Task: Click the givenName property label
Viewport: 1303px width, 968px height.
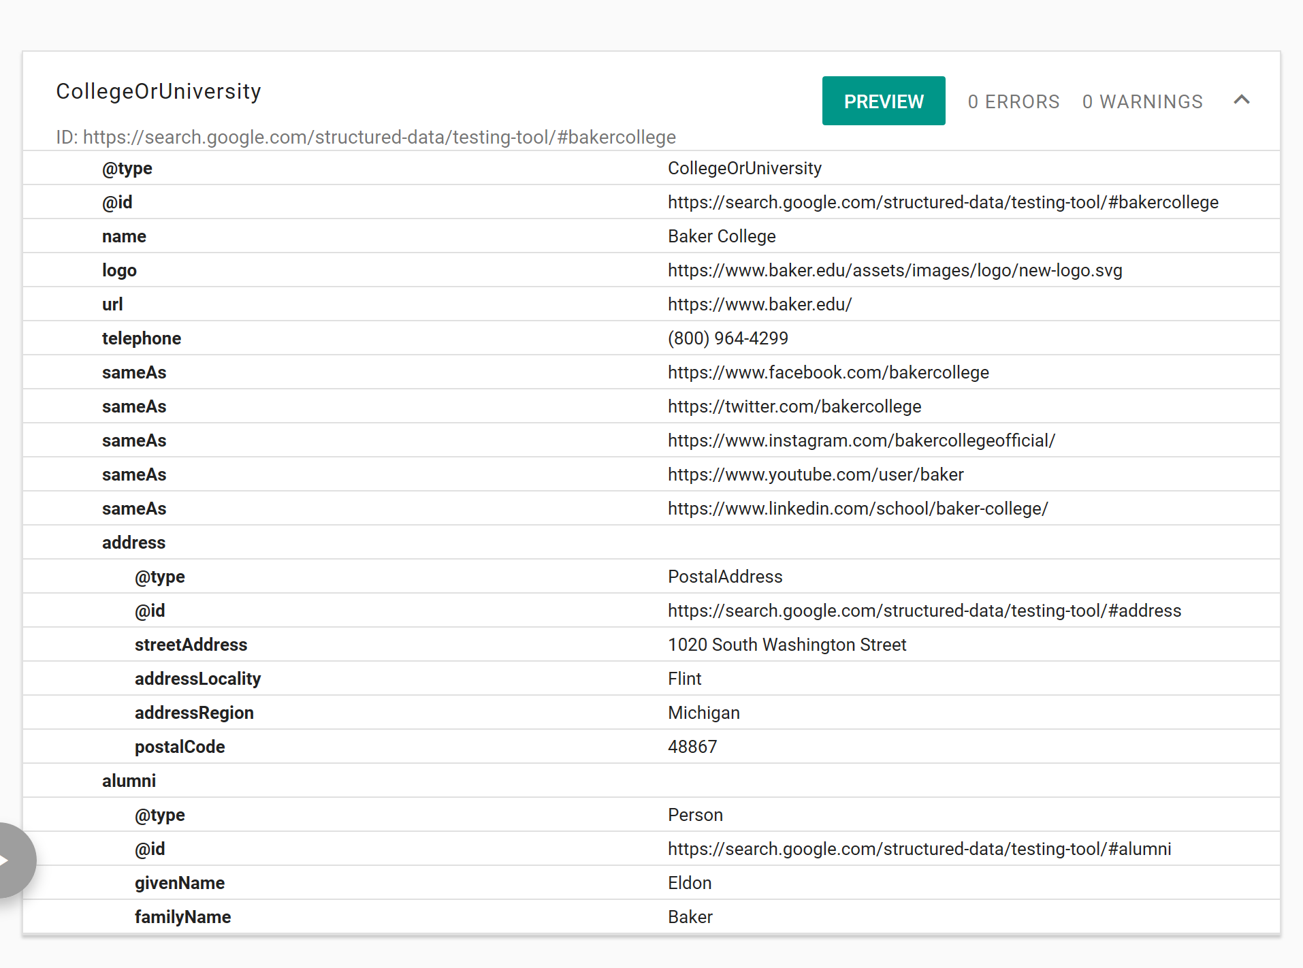Action: point(180,883)
